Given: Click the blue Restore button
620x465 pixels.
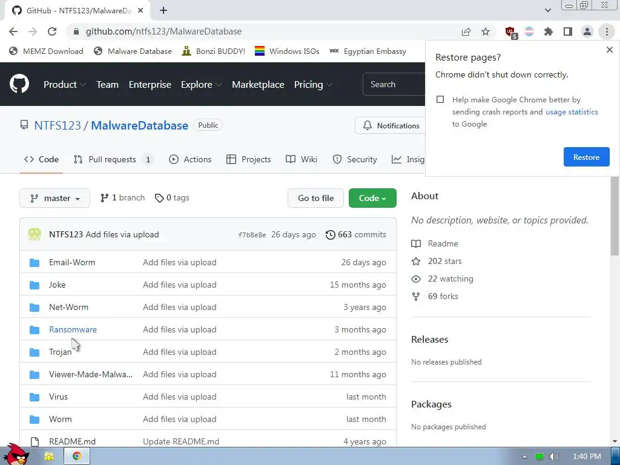Looking at the screenshot, I should pyautogui.click(x=586, y=157).
